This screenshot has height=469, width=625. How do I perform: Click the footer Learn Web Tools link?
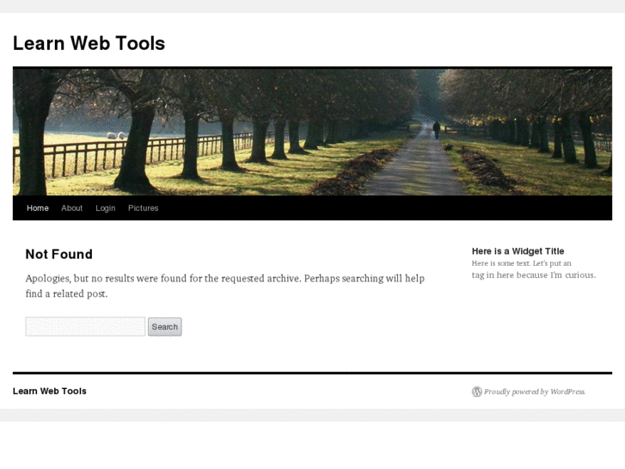tap(49, 392)
